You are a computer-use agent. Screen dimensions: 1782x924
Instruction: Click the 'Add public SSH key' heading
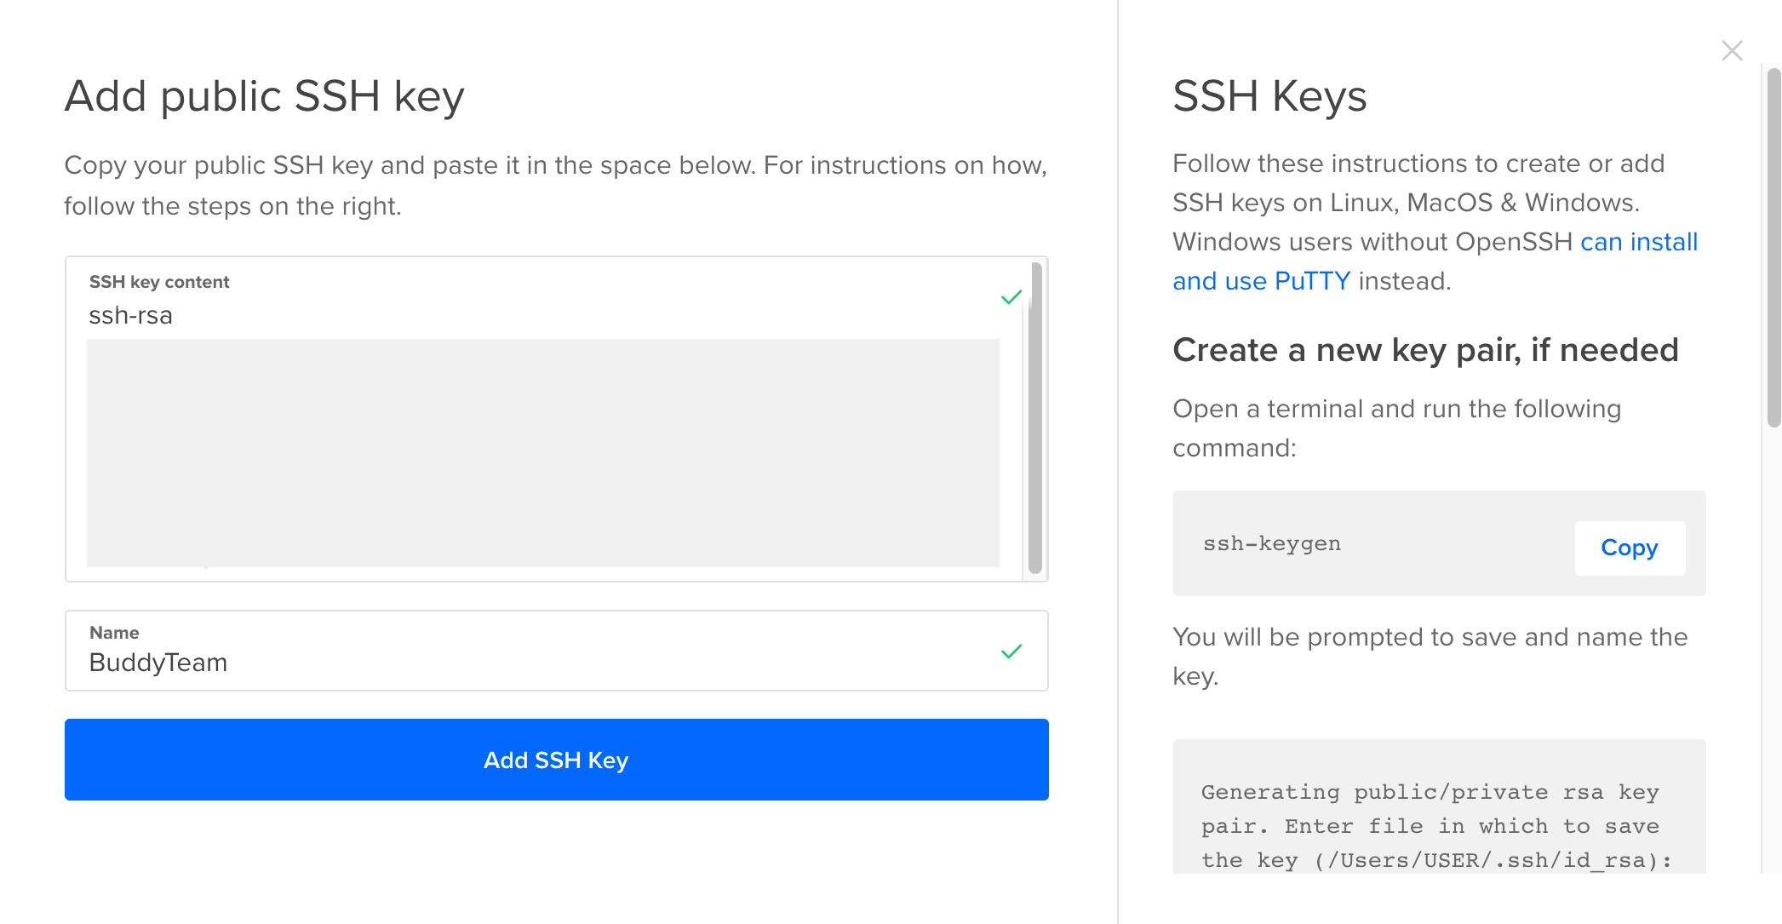point(265,95)
